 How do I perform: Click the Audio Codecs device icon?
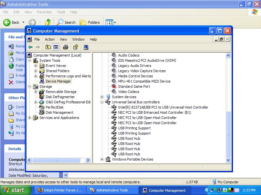[x=114, y=55]
